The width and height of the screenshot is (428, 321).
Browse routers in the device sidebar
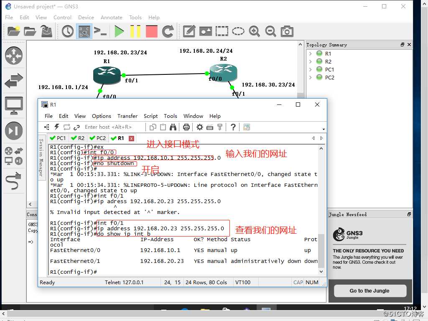pos(13,56)
